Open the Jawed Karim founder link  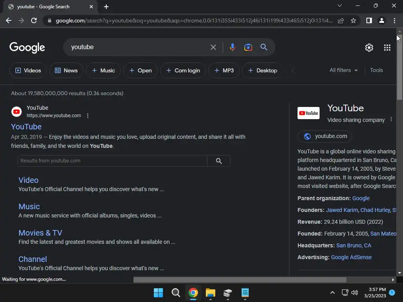coord(342,210)
